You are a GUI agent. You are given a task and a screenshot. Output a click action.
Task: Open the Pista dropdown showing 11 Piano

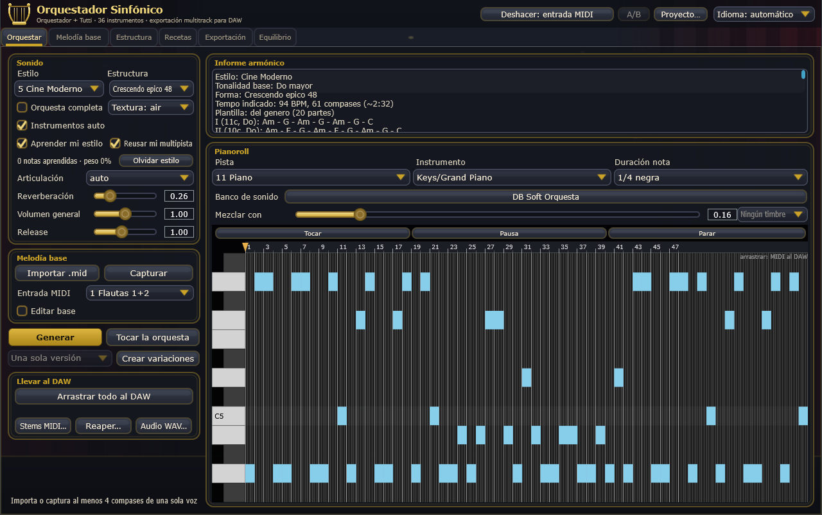coord(312,177)
